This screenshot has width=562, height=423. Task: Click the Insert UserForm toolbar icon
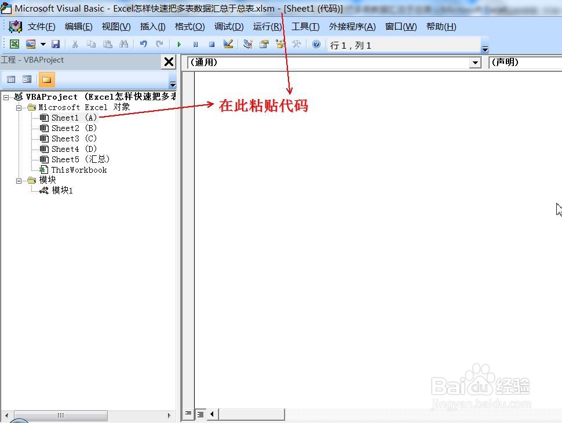31,44
